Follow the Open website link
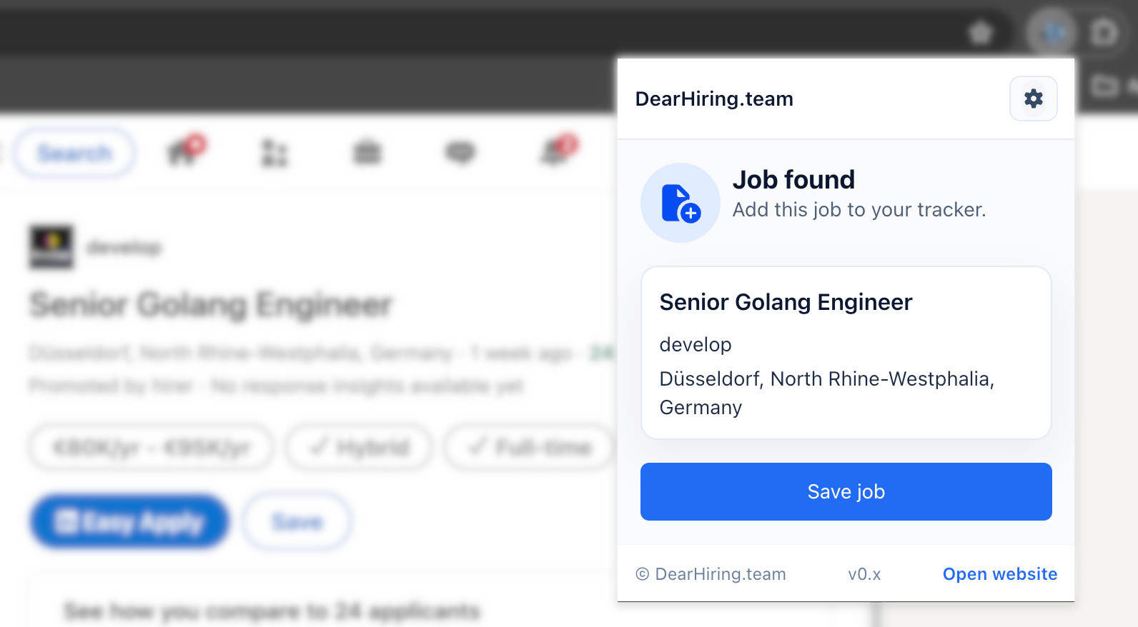This screenshot has width=1138, height=627. click(999, 574)
